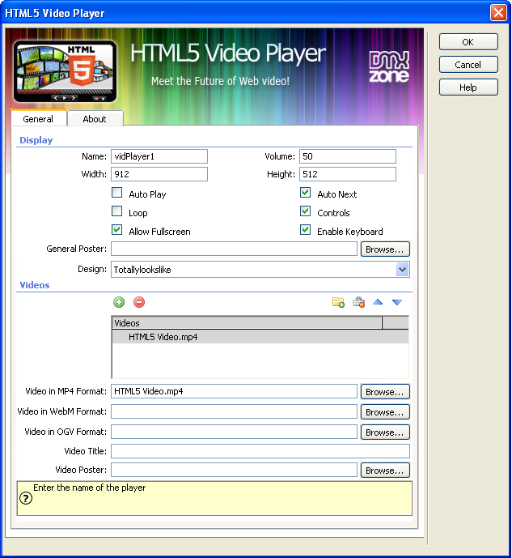Confirm with the OK button

468,42
